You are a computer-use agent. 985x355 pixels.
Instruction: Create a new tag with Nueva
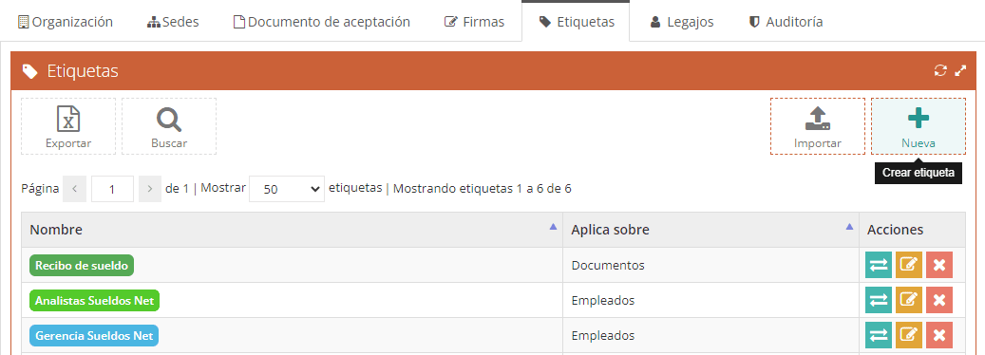tap(918, 126)
